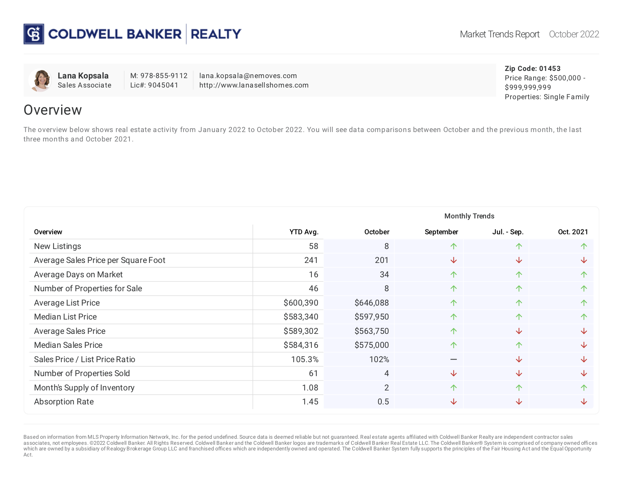Click the October 2022 report date
This screenshot has width=623, height=481.
[574, 34]
